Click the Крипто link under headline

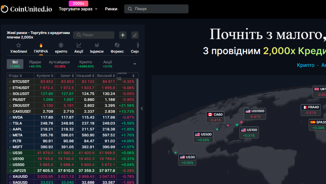coord(306,65)
